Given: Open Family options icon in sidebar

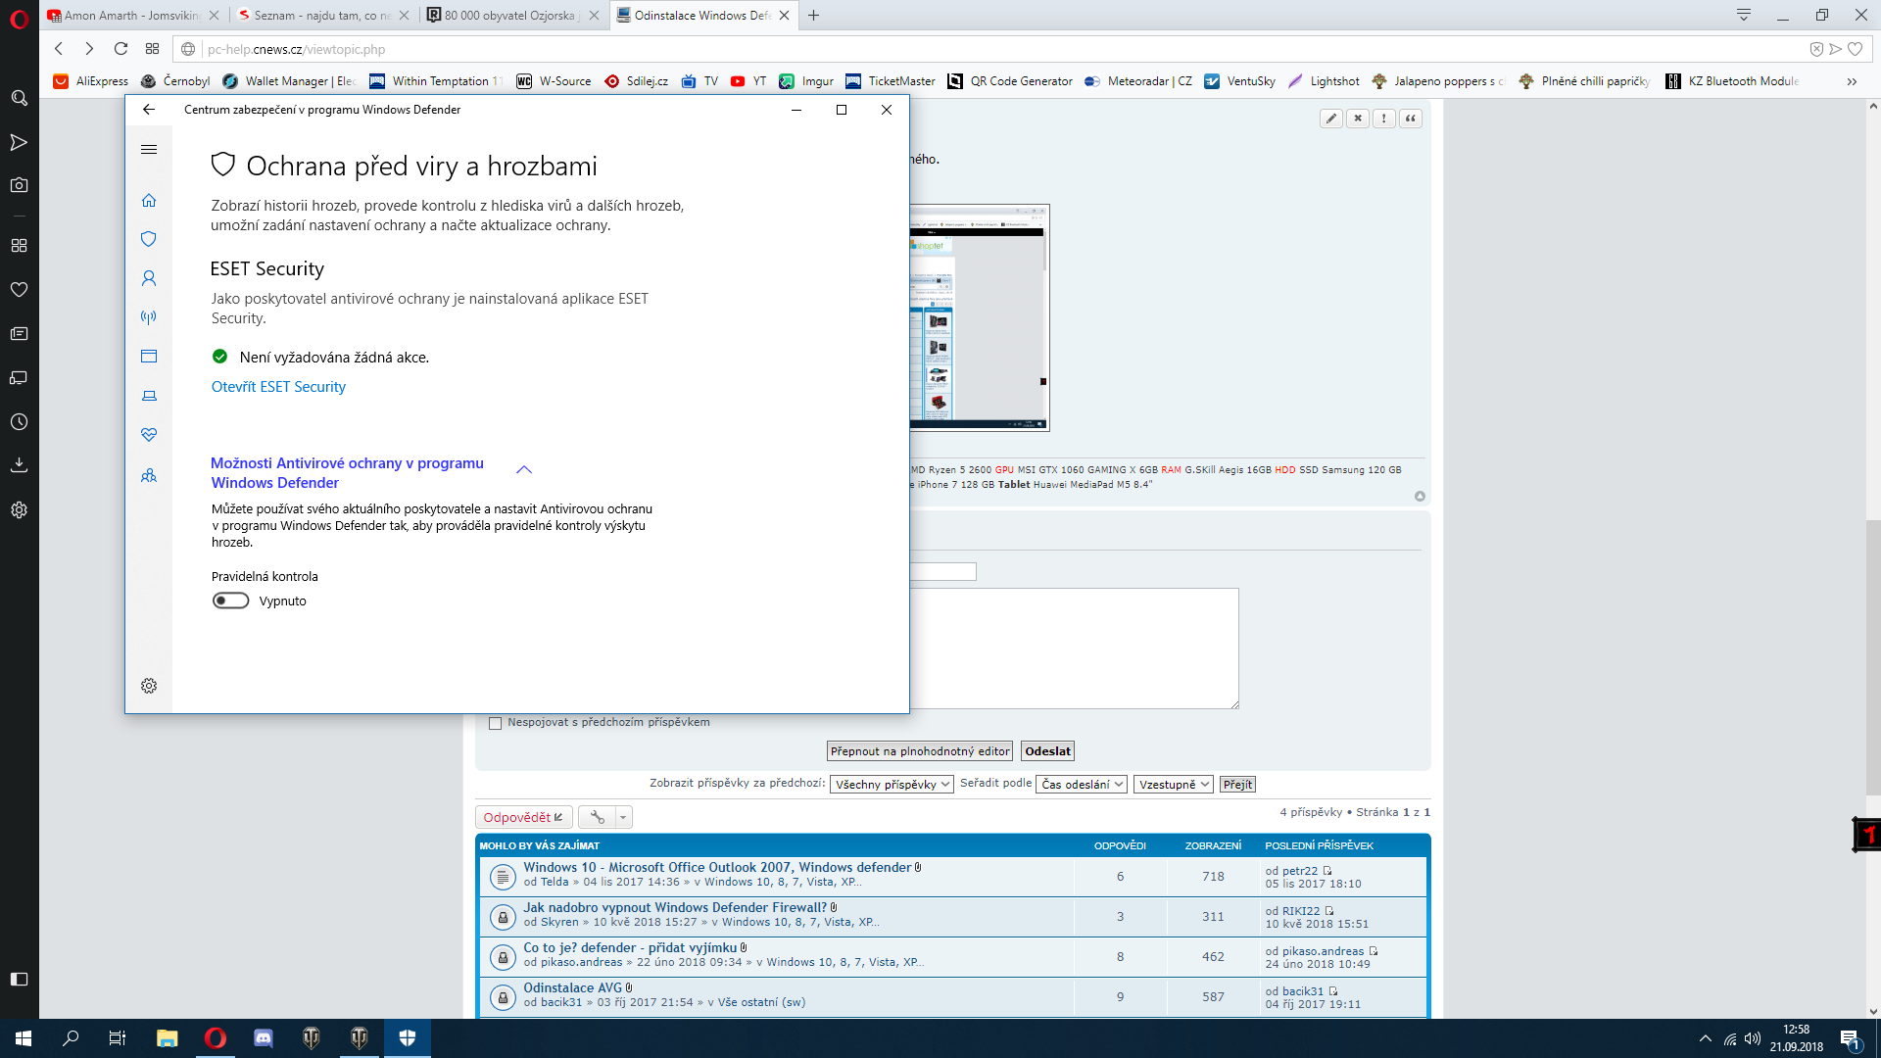Looking at the screenshot, I should [149, 476].
